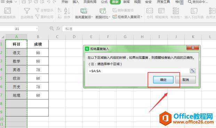Click the 重新应用 filter option
This screenshot has height=128, width=216.
click(x=44, y=17)
